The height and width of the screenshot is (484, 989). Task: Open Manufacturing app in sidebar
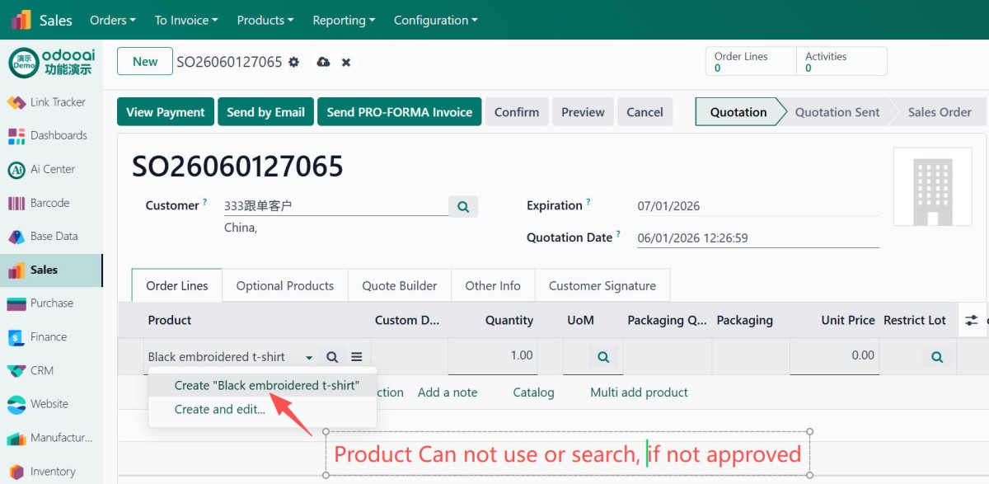tap(50, 438)
